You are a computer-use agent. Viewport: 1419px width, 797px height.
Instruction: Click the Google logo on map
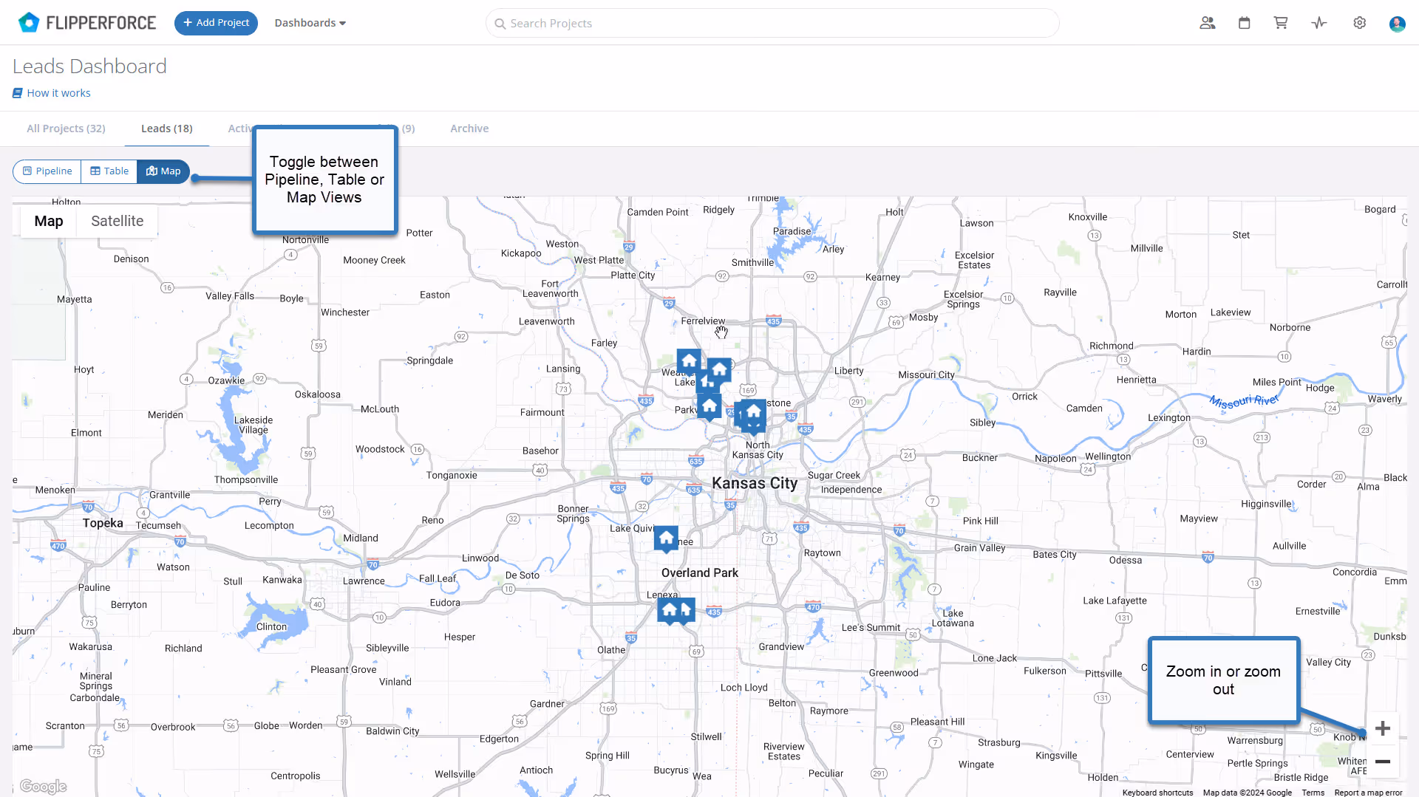pyautogui.click(x=43, y=786)
